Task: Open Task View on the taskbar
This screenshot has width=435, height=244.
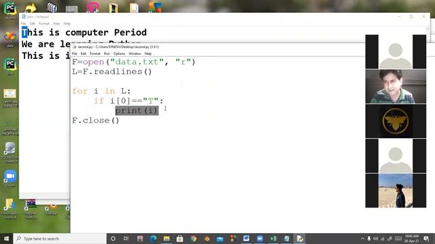Action: (126, 239)
